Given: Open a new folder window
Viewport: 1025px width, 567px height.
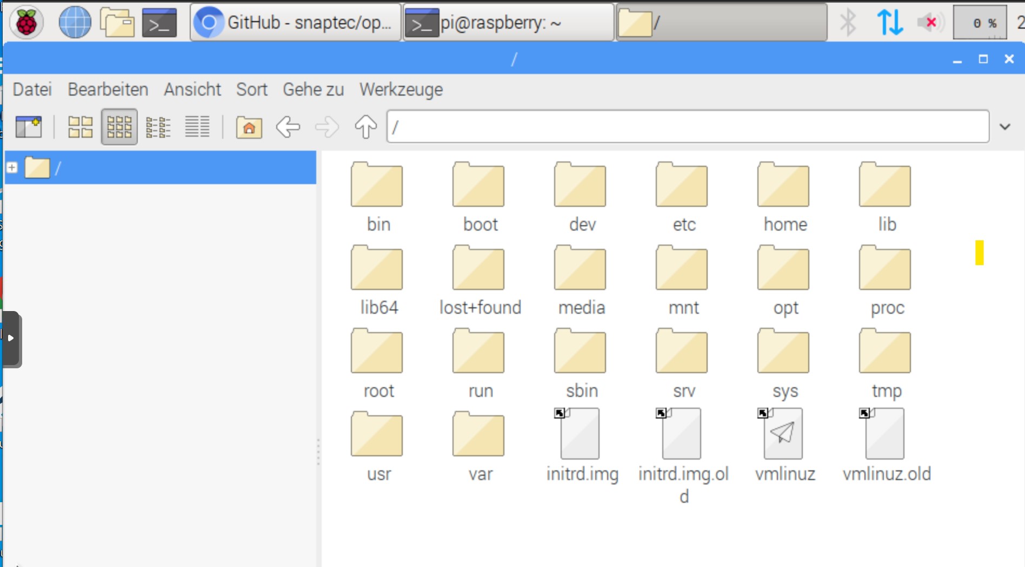Looking at the screenshot, I should (x=28, y=127).
